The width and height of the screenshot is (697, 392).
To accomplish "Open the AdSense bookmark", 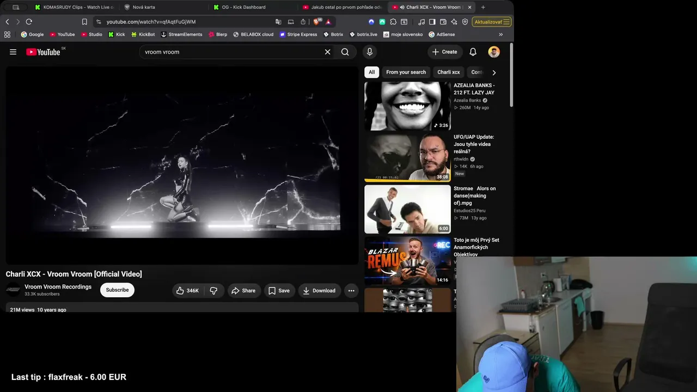I will pyautogui.click(x=442, y=34).
